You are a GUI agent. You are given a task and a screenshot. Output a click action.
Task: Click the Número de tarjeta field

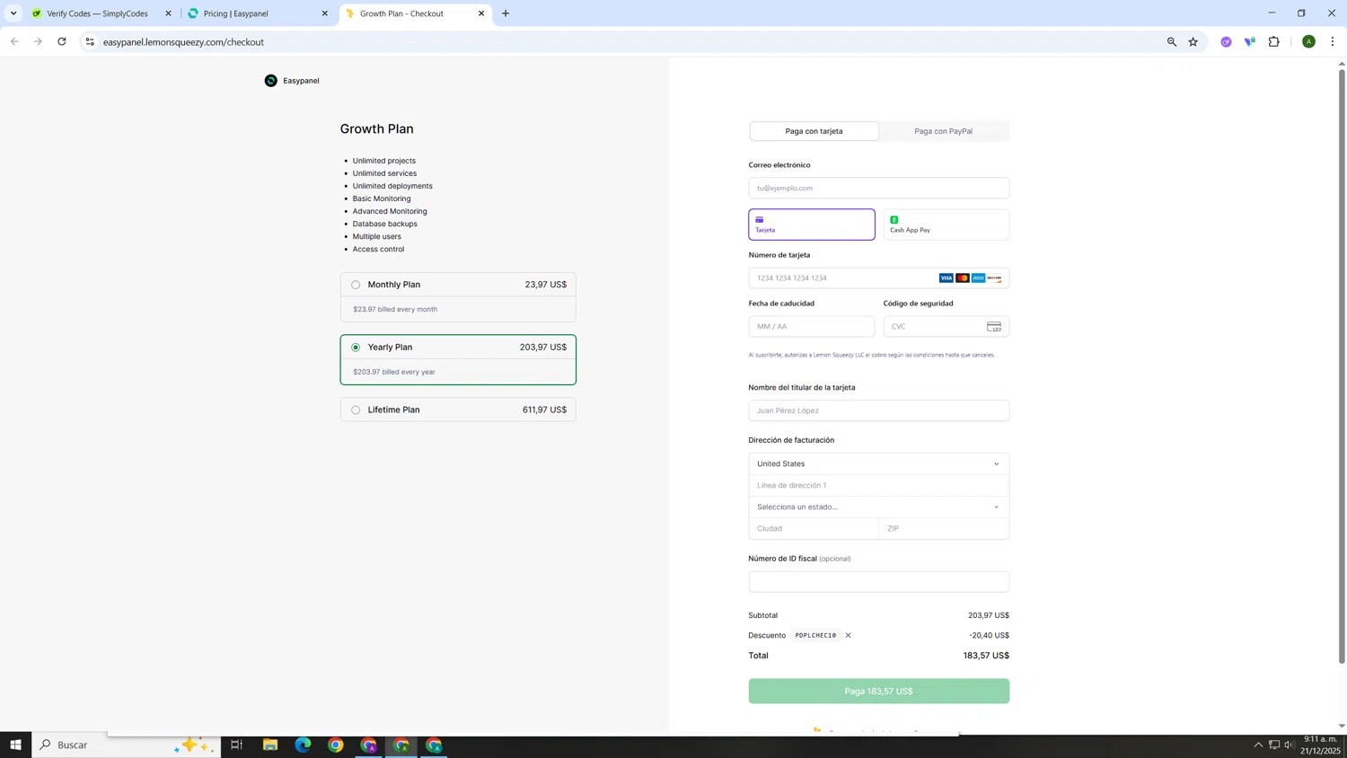coord(879,278)
